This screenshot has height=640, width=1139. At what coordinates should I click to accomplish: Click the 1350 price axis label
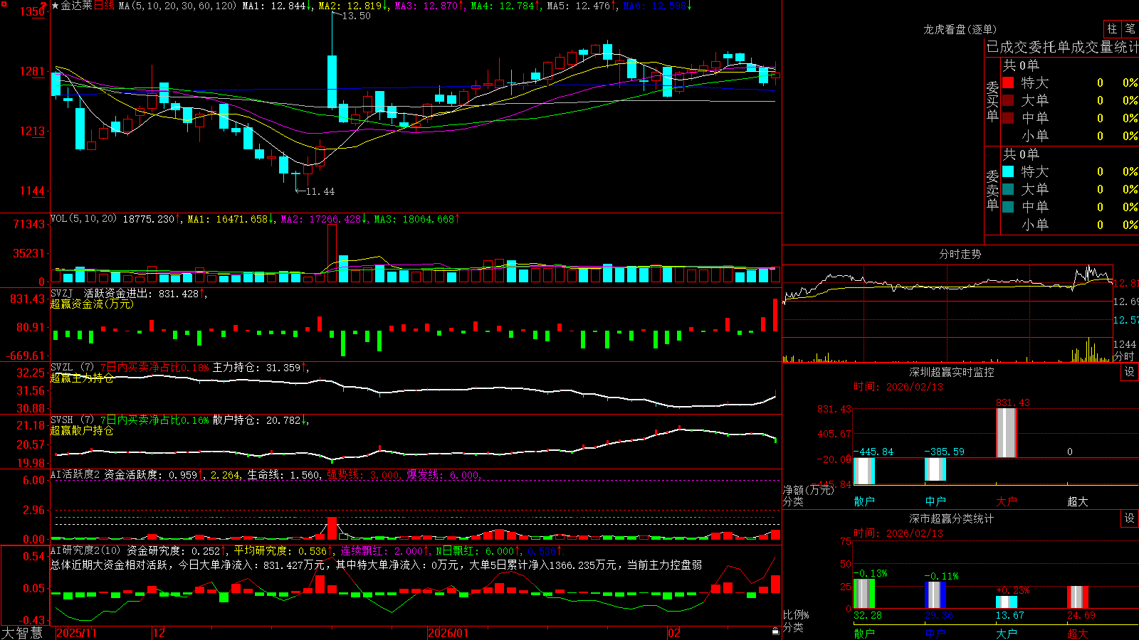33,11
